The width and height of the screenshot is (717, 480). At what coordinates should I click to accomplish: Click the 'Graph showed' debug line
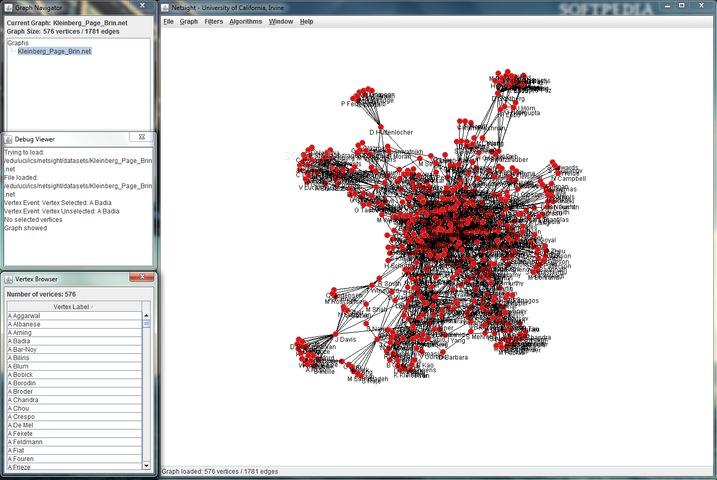pyautogui.click(x=26, y=228)
